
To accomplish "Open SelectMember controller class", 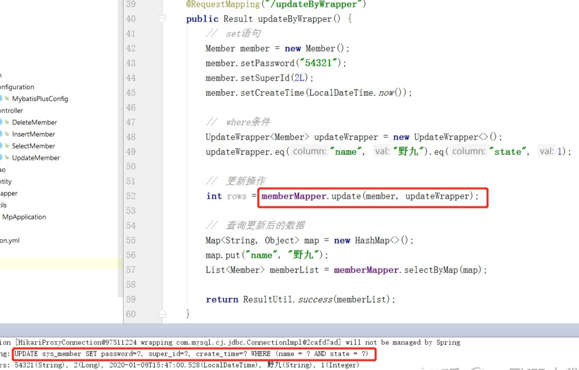I will pos(33,146).
